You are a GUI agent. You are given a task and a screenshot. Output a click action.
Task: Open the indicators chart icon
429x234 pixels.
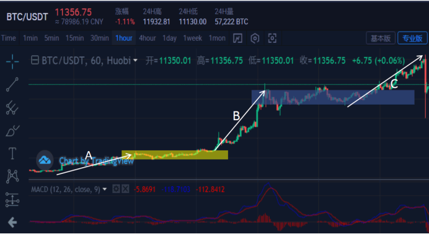[237, 38]
